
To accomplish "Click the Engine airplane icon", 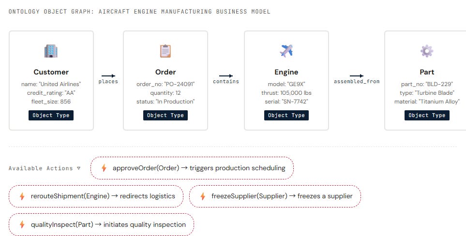I will pyautogui.click(x=286, y=51).
